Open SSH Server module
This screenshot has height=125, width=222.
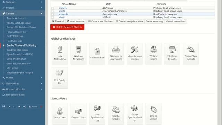tap(12, 68)
